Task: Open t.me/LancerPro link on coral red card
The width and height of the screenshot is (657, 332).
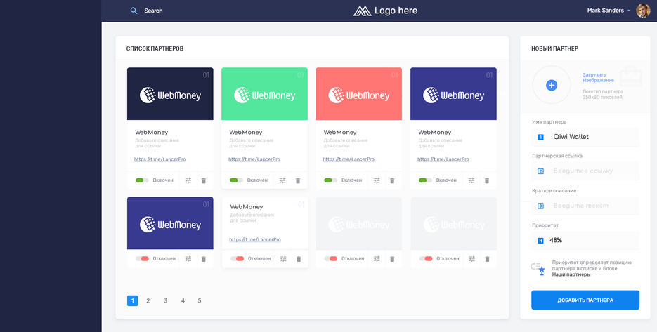Action: pyautogui.click(x=349, y=159)
